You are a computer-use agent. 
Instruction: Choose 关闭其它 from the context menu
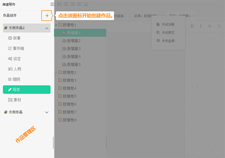point(167,33)
